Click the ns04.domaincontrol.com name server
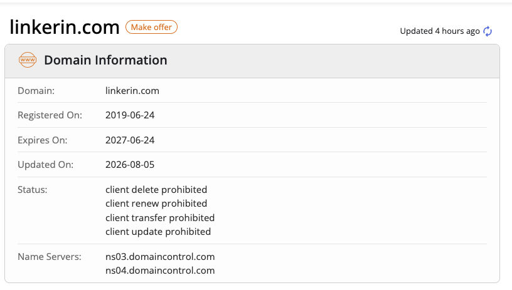Screen dimensions: 512x290 [x=160, y=271]
